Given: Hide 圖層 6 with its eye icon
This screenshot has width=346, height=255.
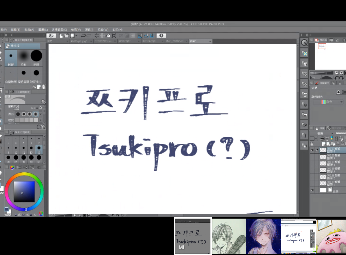Looking at the screenshot, I should point(312,150).
